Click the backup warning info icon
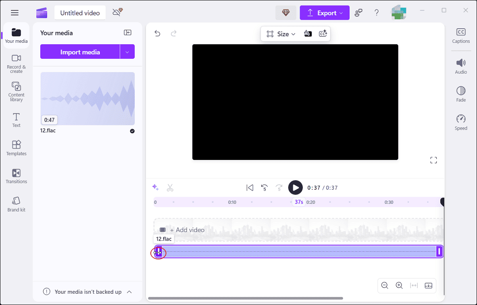The width and height of the screenshot is (477, 305). [46, 292]
